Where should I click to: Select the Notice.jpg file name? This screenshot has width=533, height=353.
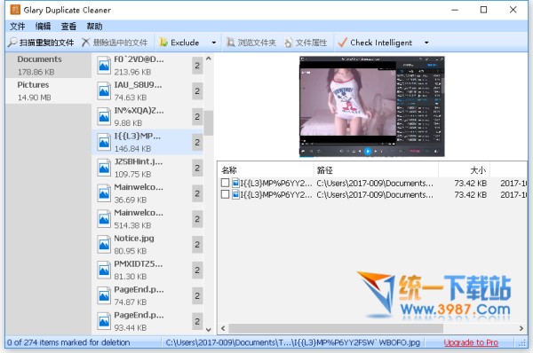134,239
